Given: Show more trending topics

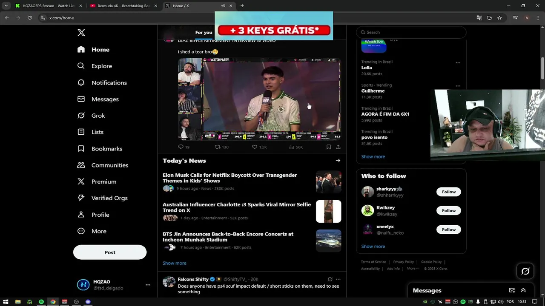Looking at the screenshot, I should 373,156.
